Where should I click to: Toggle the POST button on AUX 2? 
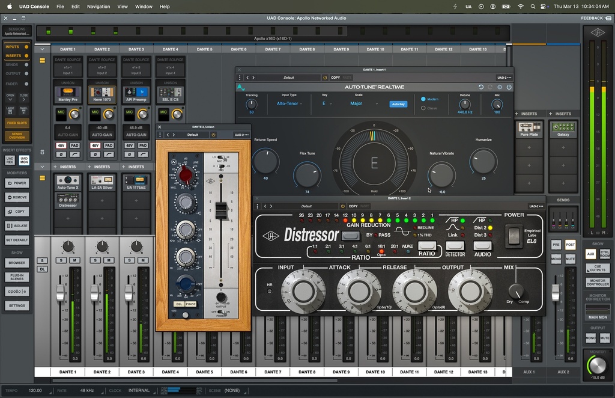[x=570, y=245]
